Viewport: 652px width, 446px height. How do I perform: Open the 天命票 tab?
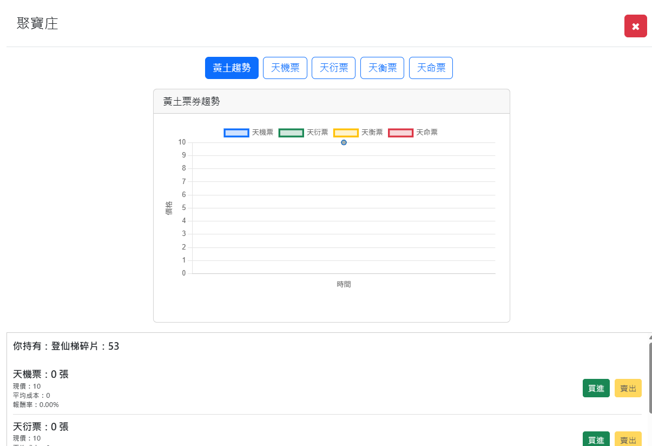(431, 68)
